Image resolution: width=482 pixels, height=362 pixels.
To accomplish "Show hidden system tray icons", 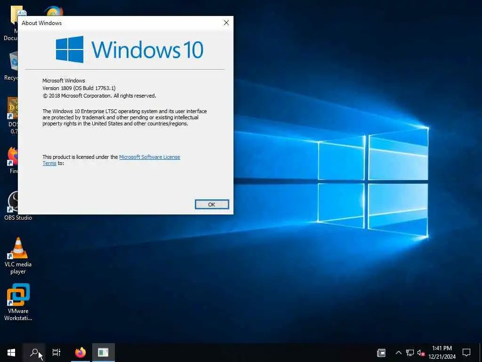I will click(398, 353).
